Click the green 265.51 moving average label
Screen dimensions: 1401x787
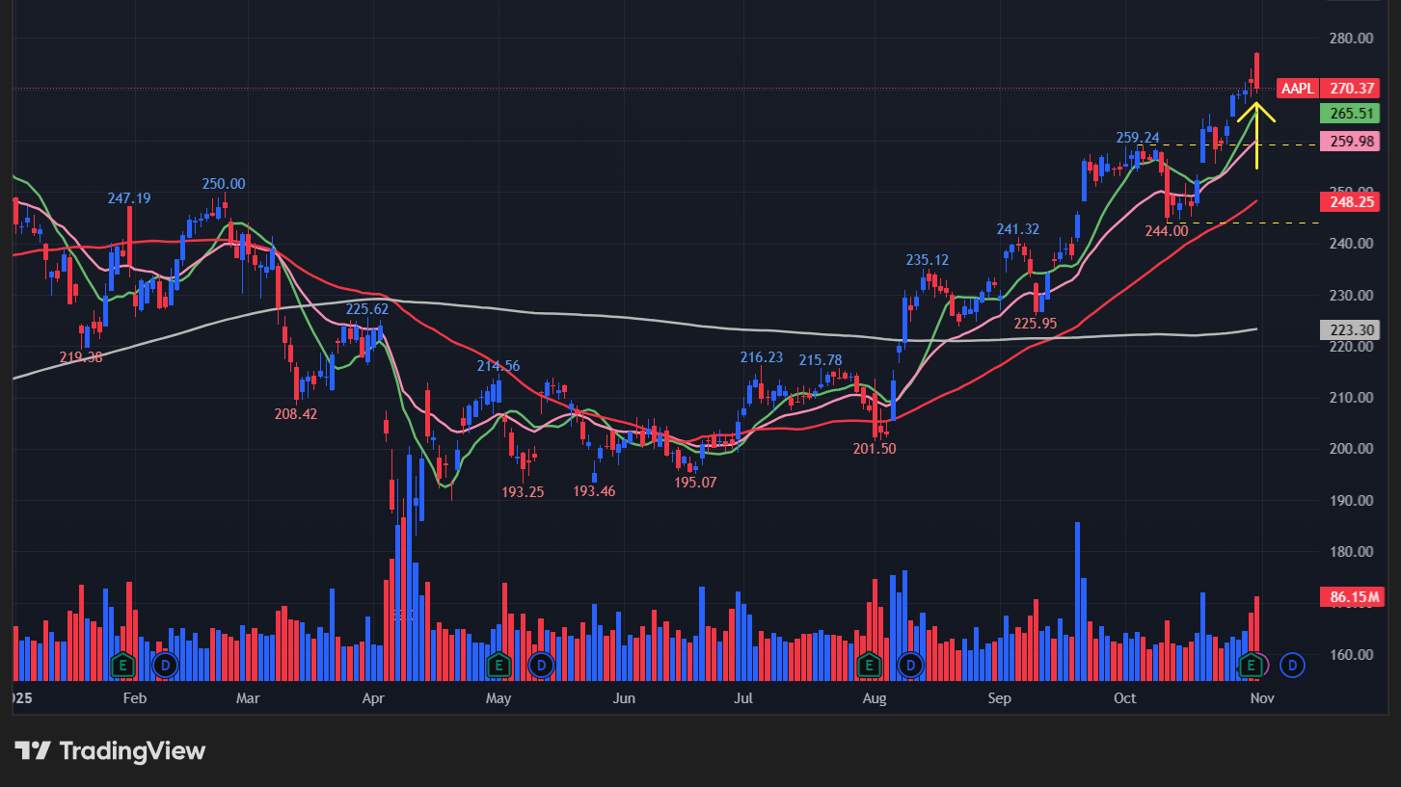[x=1351, y=114]
